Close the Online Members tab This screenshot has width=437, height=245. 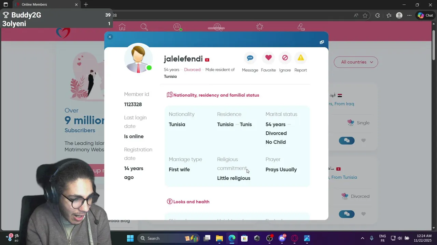point(76,5)
